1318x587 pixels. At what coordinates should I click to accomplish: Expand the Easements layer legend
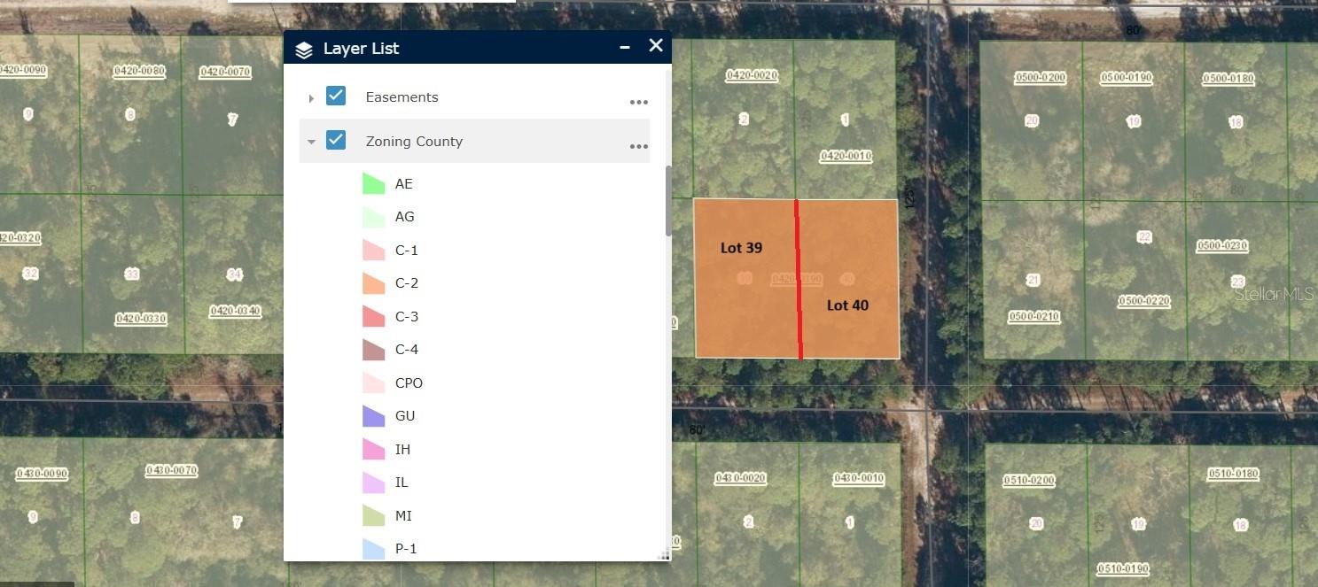(x=311, y=97)
